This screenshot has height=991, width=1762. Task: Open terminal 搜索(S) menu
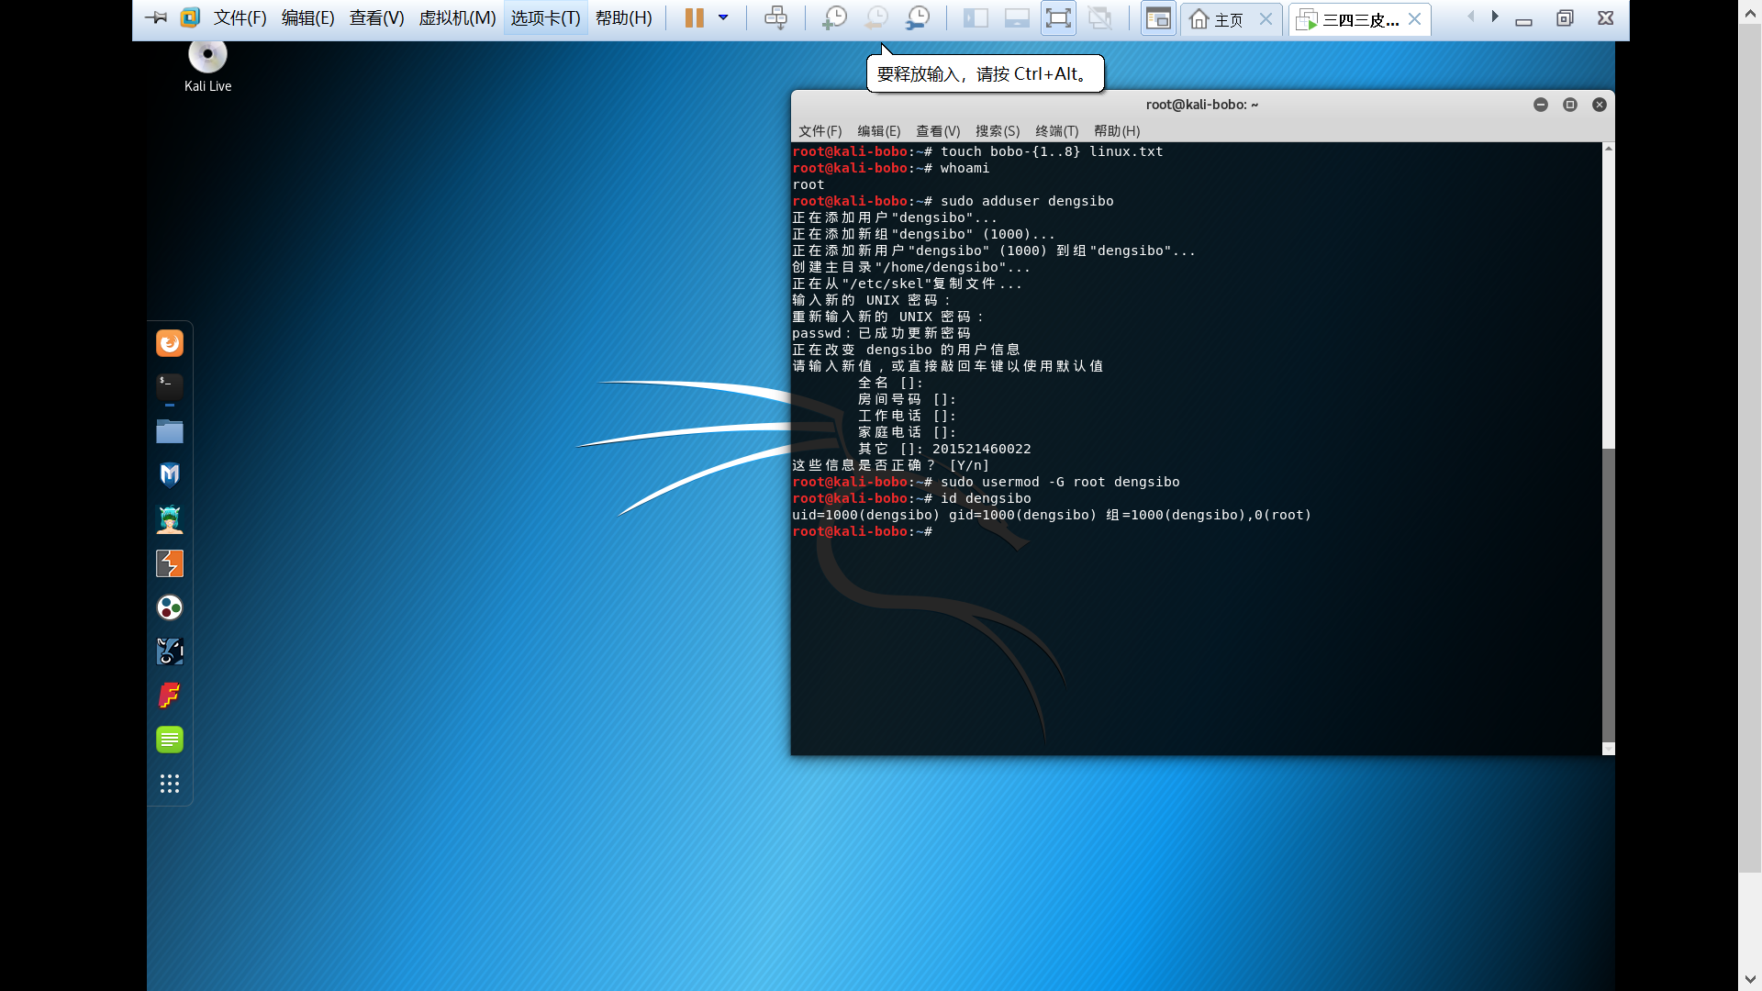(997, 131)
